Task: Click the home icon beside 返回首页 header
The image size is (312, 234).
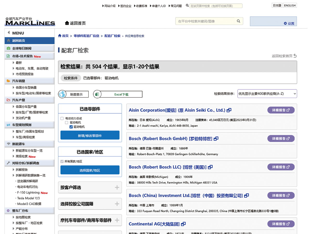Action: (x=67, y=23)
